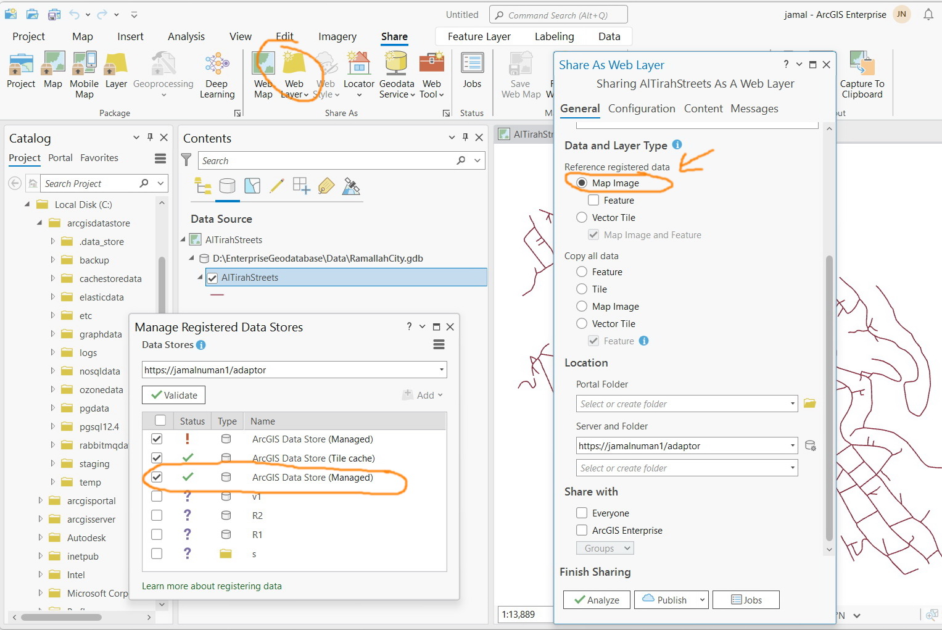The width and height of the screenshot is (942, 630).
Task: Collapse the AlTirahStreets map node in Contents
Action: 183,239
